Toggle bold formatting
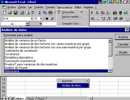This screenshot has height=100, width=130. pos(47,19)
